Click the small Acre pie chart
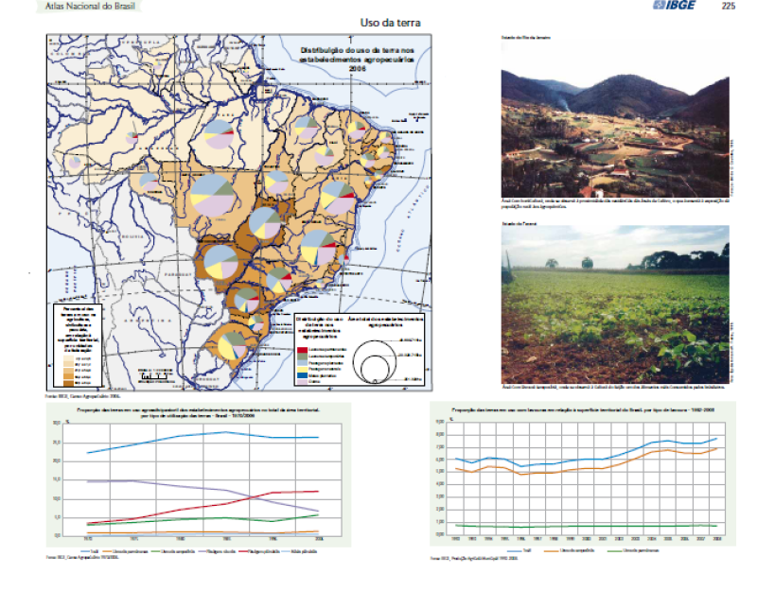The height and width of the screenshot is (591, 757). pyautogui.click(x=75, y=162)
